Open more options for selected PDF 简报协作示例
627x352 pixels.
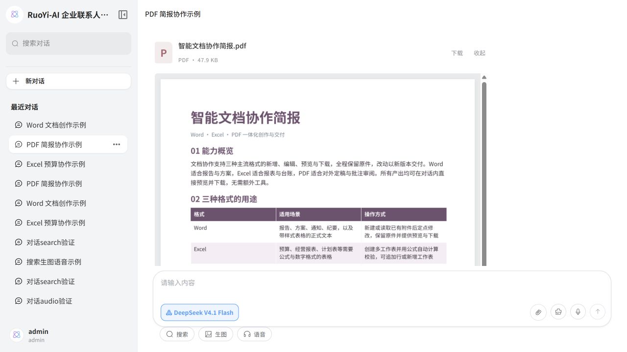[x=117, y=144]
